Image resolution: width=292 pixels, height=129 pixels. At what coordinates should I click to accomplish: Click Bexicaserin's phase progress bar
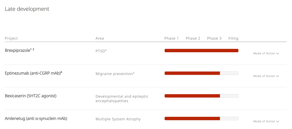point(201,96)
